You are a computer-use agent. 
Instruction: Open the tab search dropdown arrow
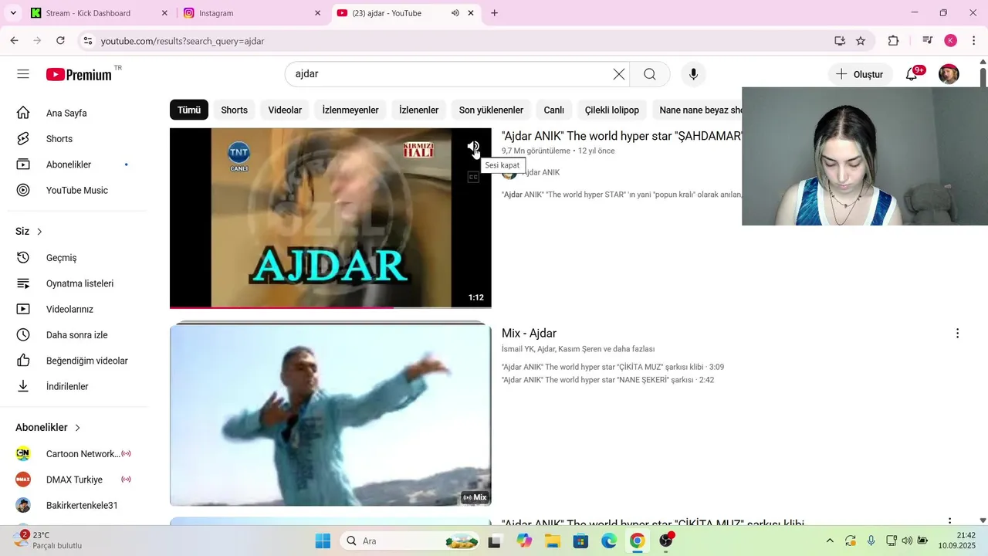pos(13,13)
